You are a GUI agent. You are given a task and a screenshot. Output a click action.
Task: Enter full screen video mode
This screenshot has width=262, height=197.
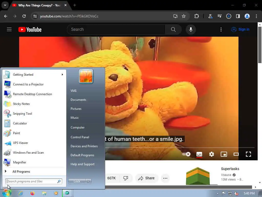(248, 154)
